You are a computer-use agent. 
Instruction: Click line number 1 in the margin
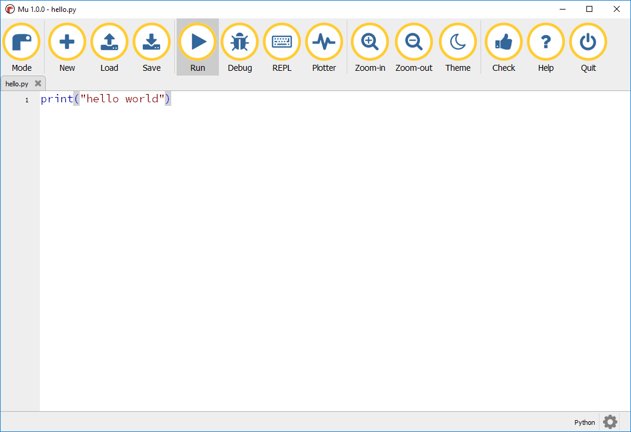(27, 100)
